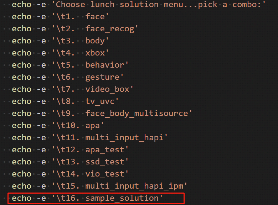
Task: Click the 'vio_test' option text
Action: [x=105, y=174]
